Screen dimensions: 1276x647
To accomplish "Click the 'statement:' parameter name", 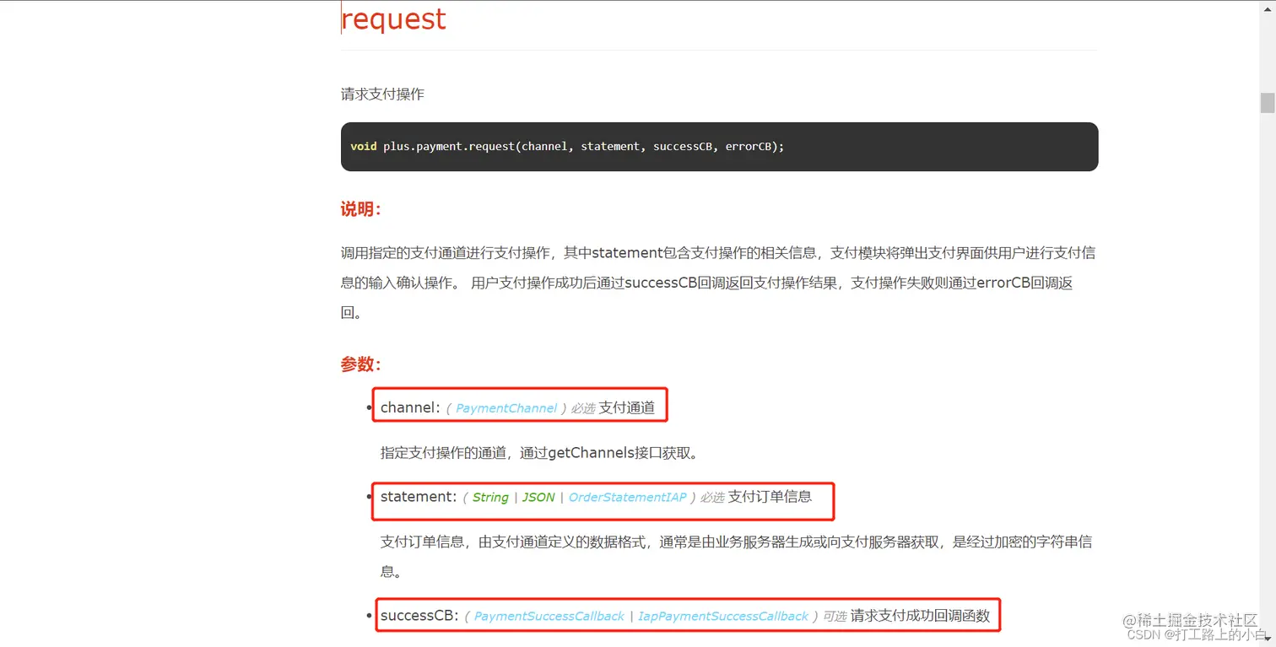I will [x=419, y=497].
